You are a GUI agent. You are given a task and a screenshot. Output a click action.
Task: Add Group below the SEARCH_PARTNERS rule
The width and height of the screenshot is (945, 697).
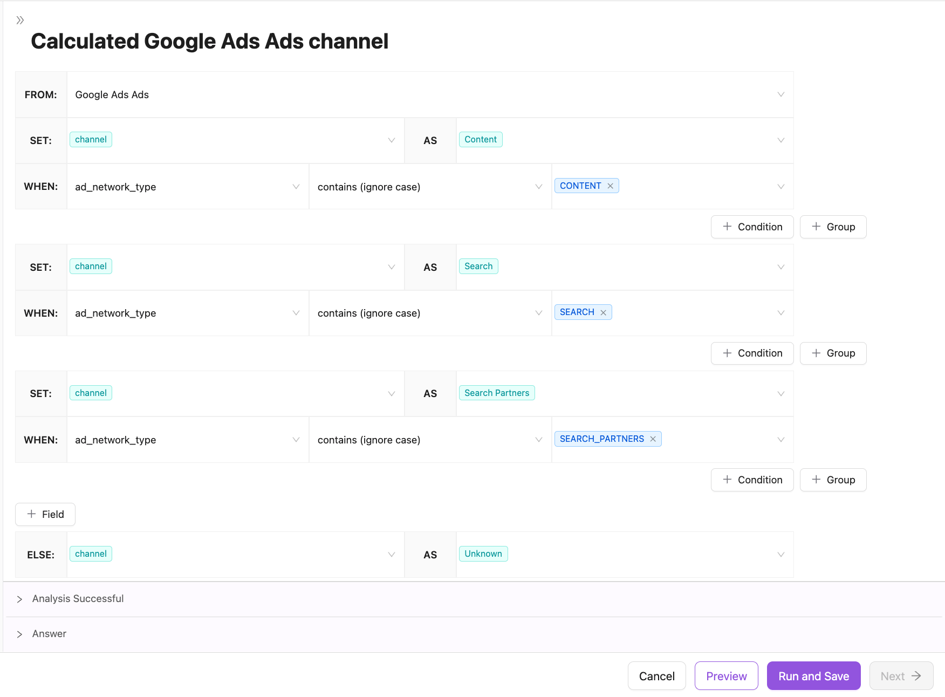pyautogui.click(x=833, y=480)
